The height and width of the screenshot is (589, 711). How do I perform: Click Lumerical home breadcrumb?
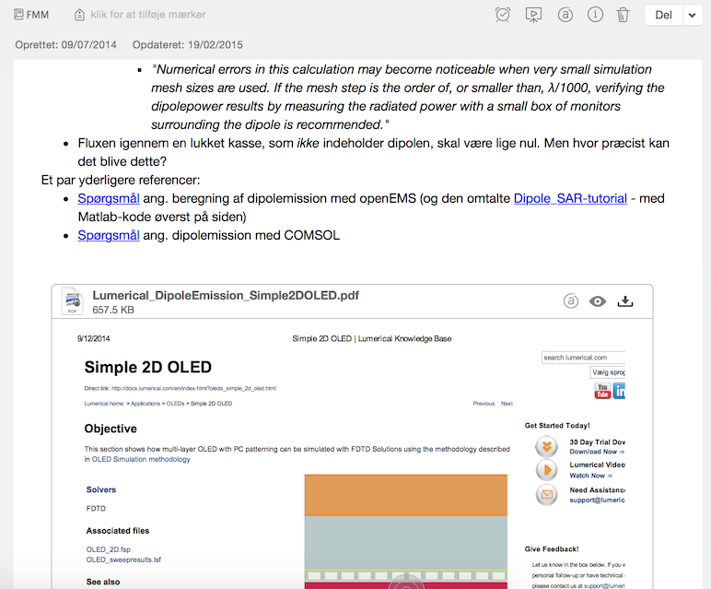click(104, 404)
